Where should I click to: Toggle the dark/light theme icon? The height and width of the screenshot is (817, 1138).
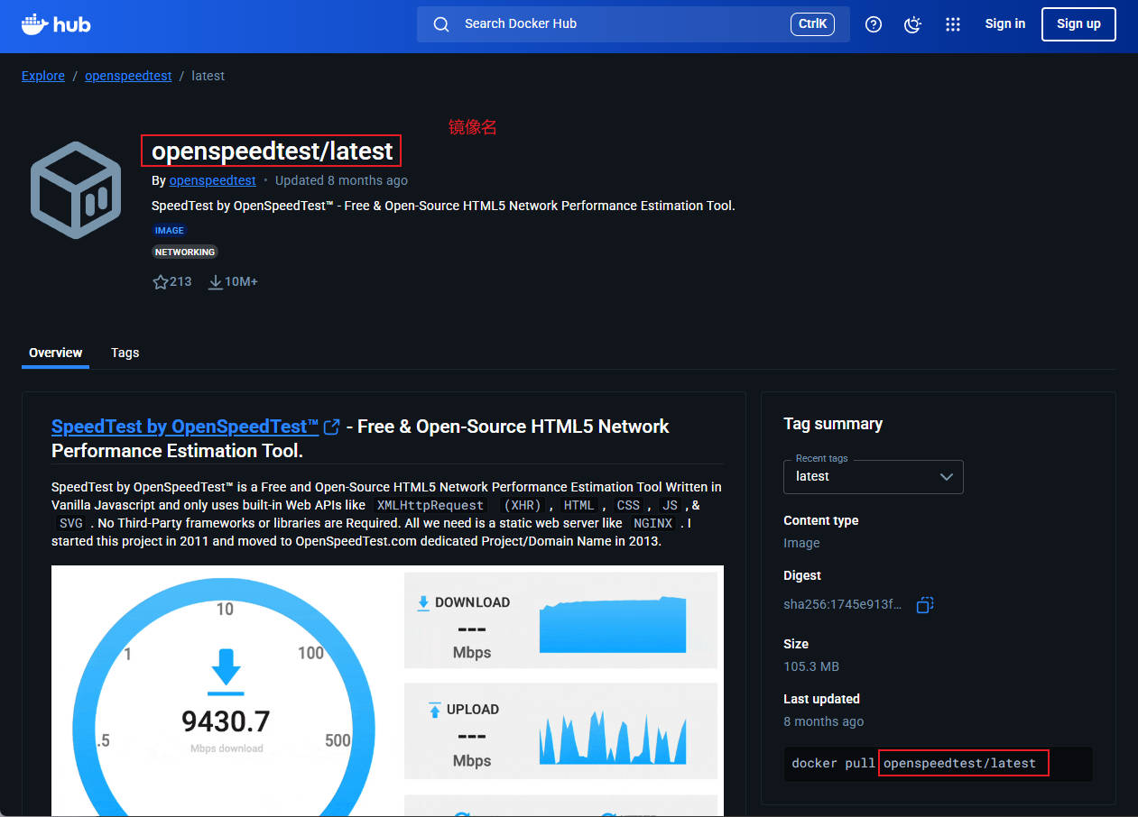click(912, 24)
